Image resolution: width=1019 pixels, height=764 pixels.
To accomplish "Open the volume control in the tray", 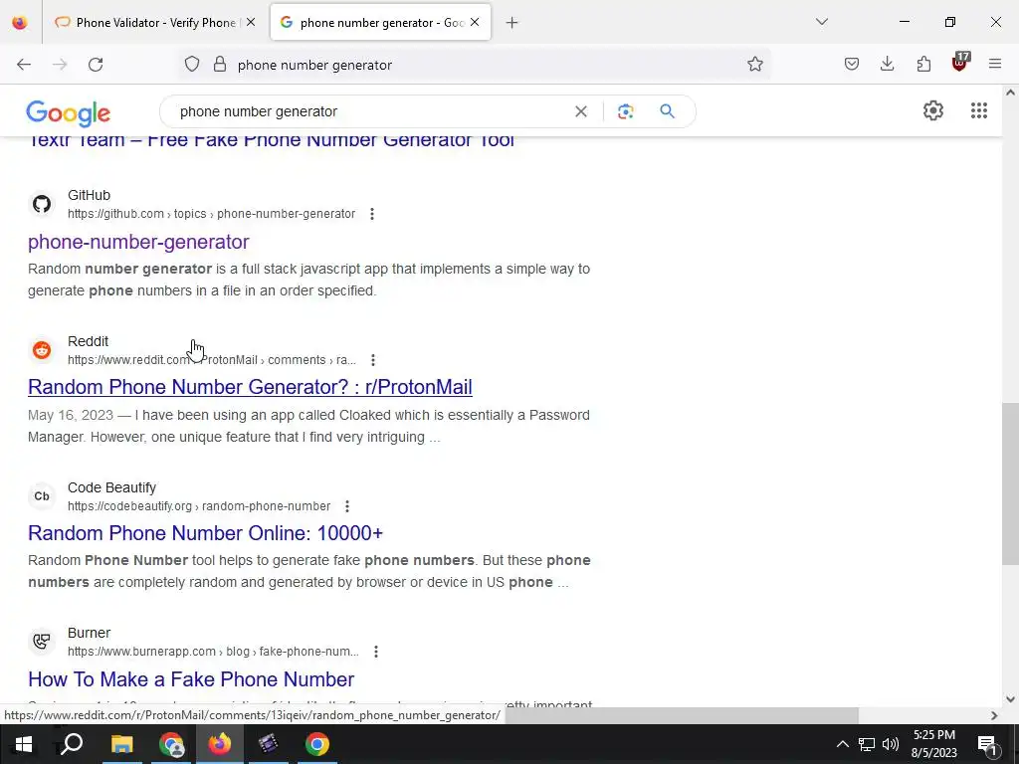I will click(x=891, y=744).
